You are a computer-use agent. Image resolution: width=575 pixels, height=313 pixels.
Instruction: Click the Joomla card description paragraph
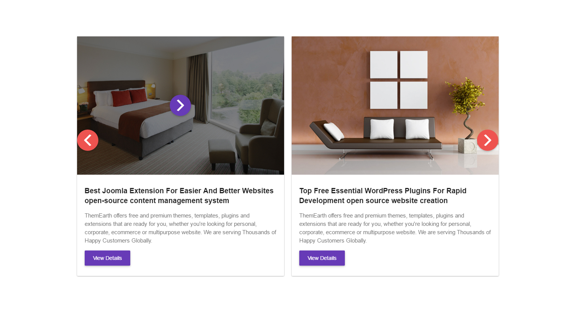tap(180, 228)
